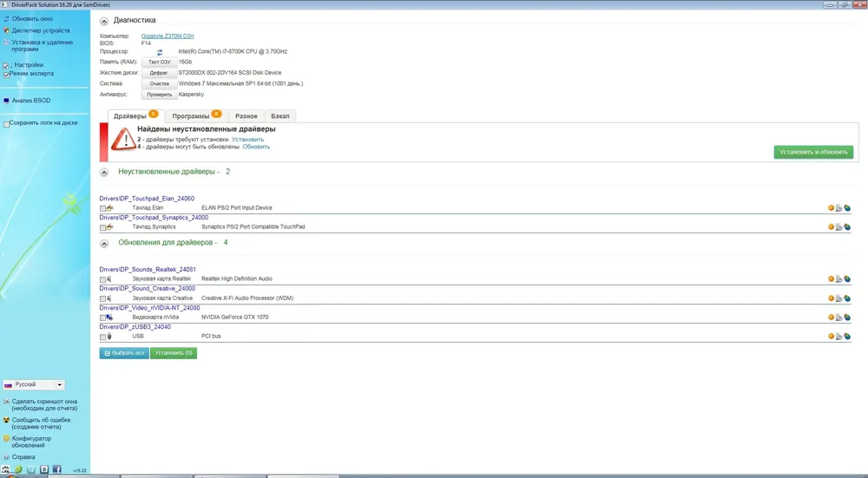
Task: Check the Тачпад Elan driver checkbox
Action: 102,208
